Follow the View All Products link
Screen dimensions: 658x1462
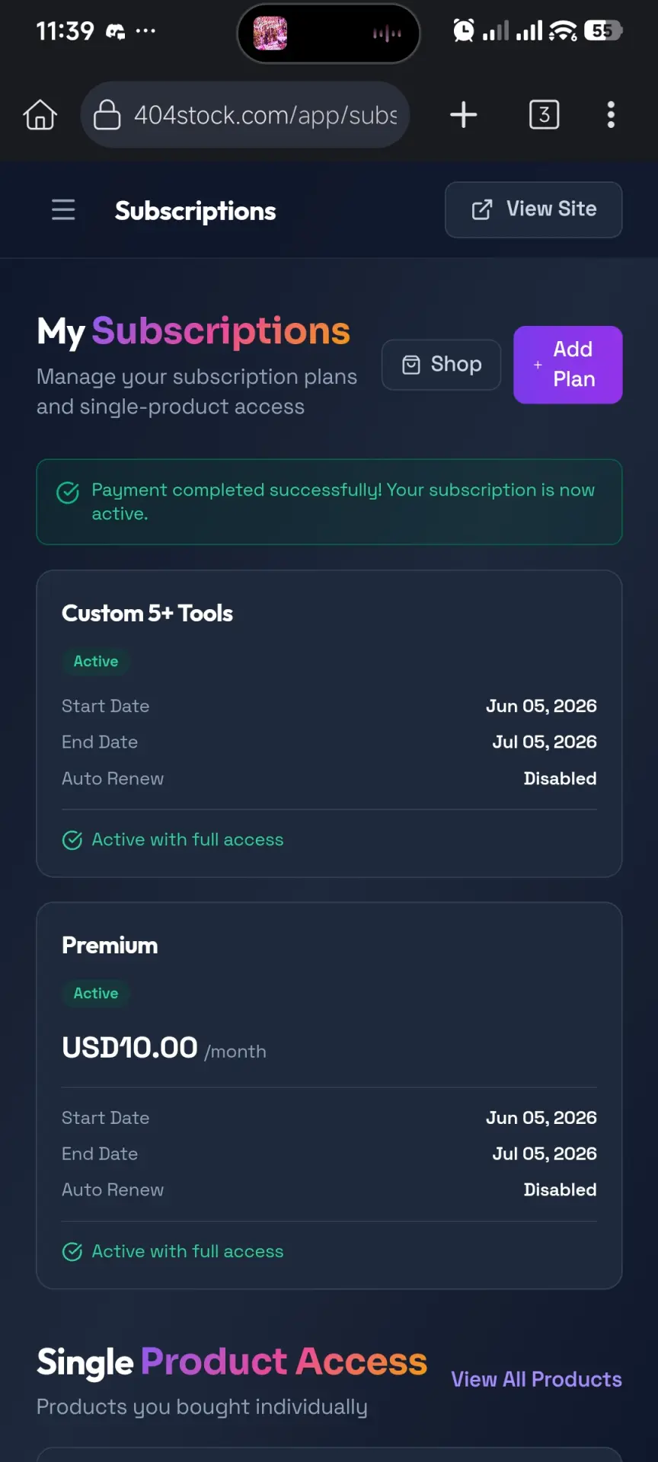click(x=536, y=1379)
